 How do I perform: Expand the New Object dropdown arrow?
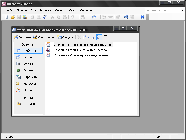tap(136, 17)
